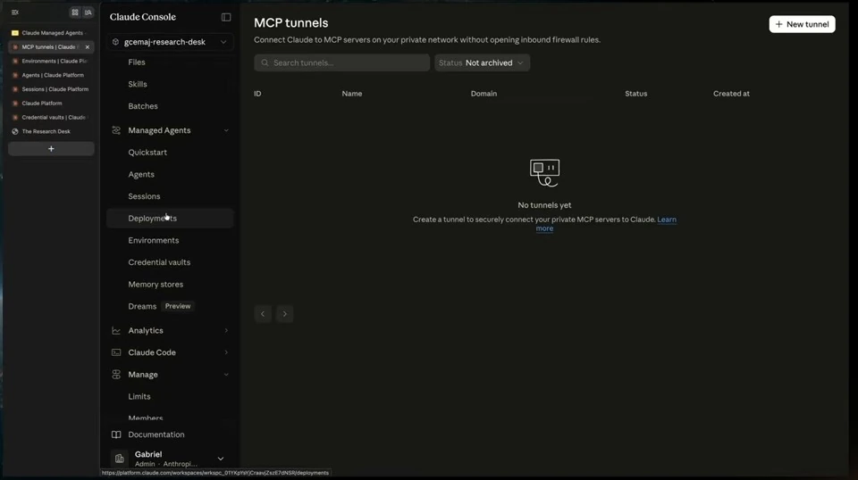Screen dimensions: 858x480
Task: Click the Analytics chart icon
Action: point(116,330)
